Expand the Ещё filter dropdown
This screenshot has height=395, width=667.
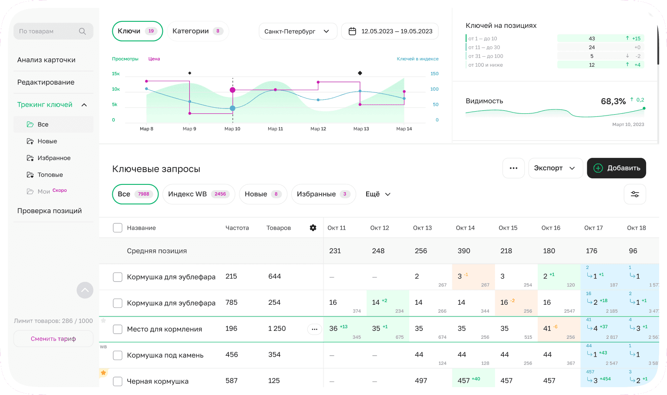point(378,194)
